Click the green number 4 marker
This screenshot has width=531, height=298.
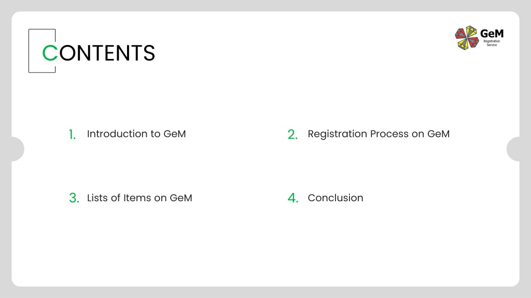(x=293, y=198)
